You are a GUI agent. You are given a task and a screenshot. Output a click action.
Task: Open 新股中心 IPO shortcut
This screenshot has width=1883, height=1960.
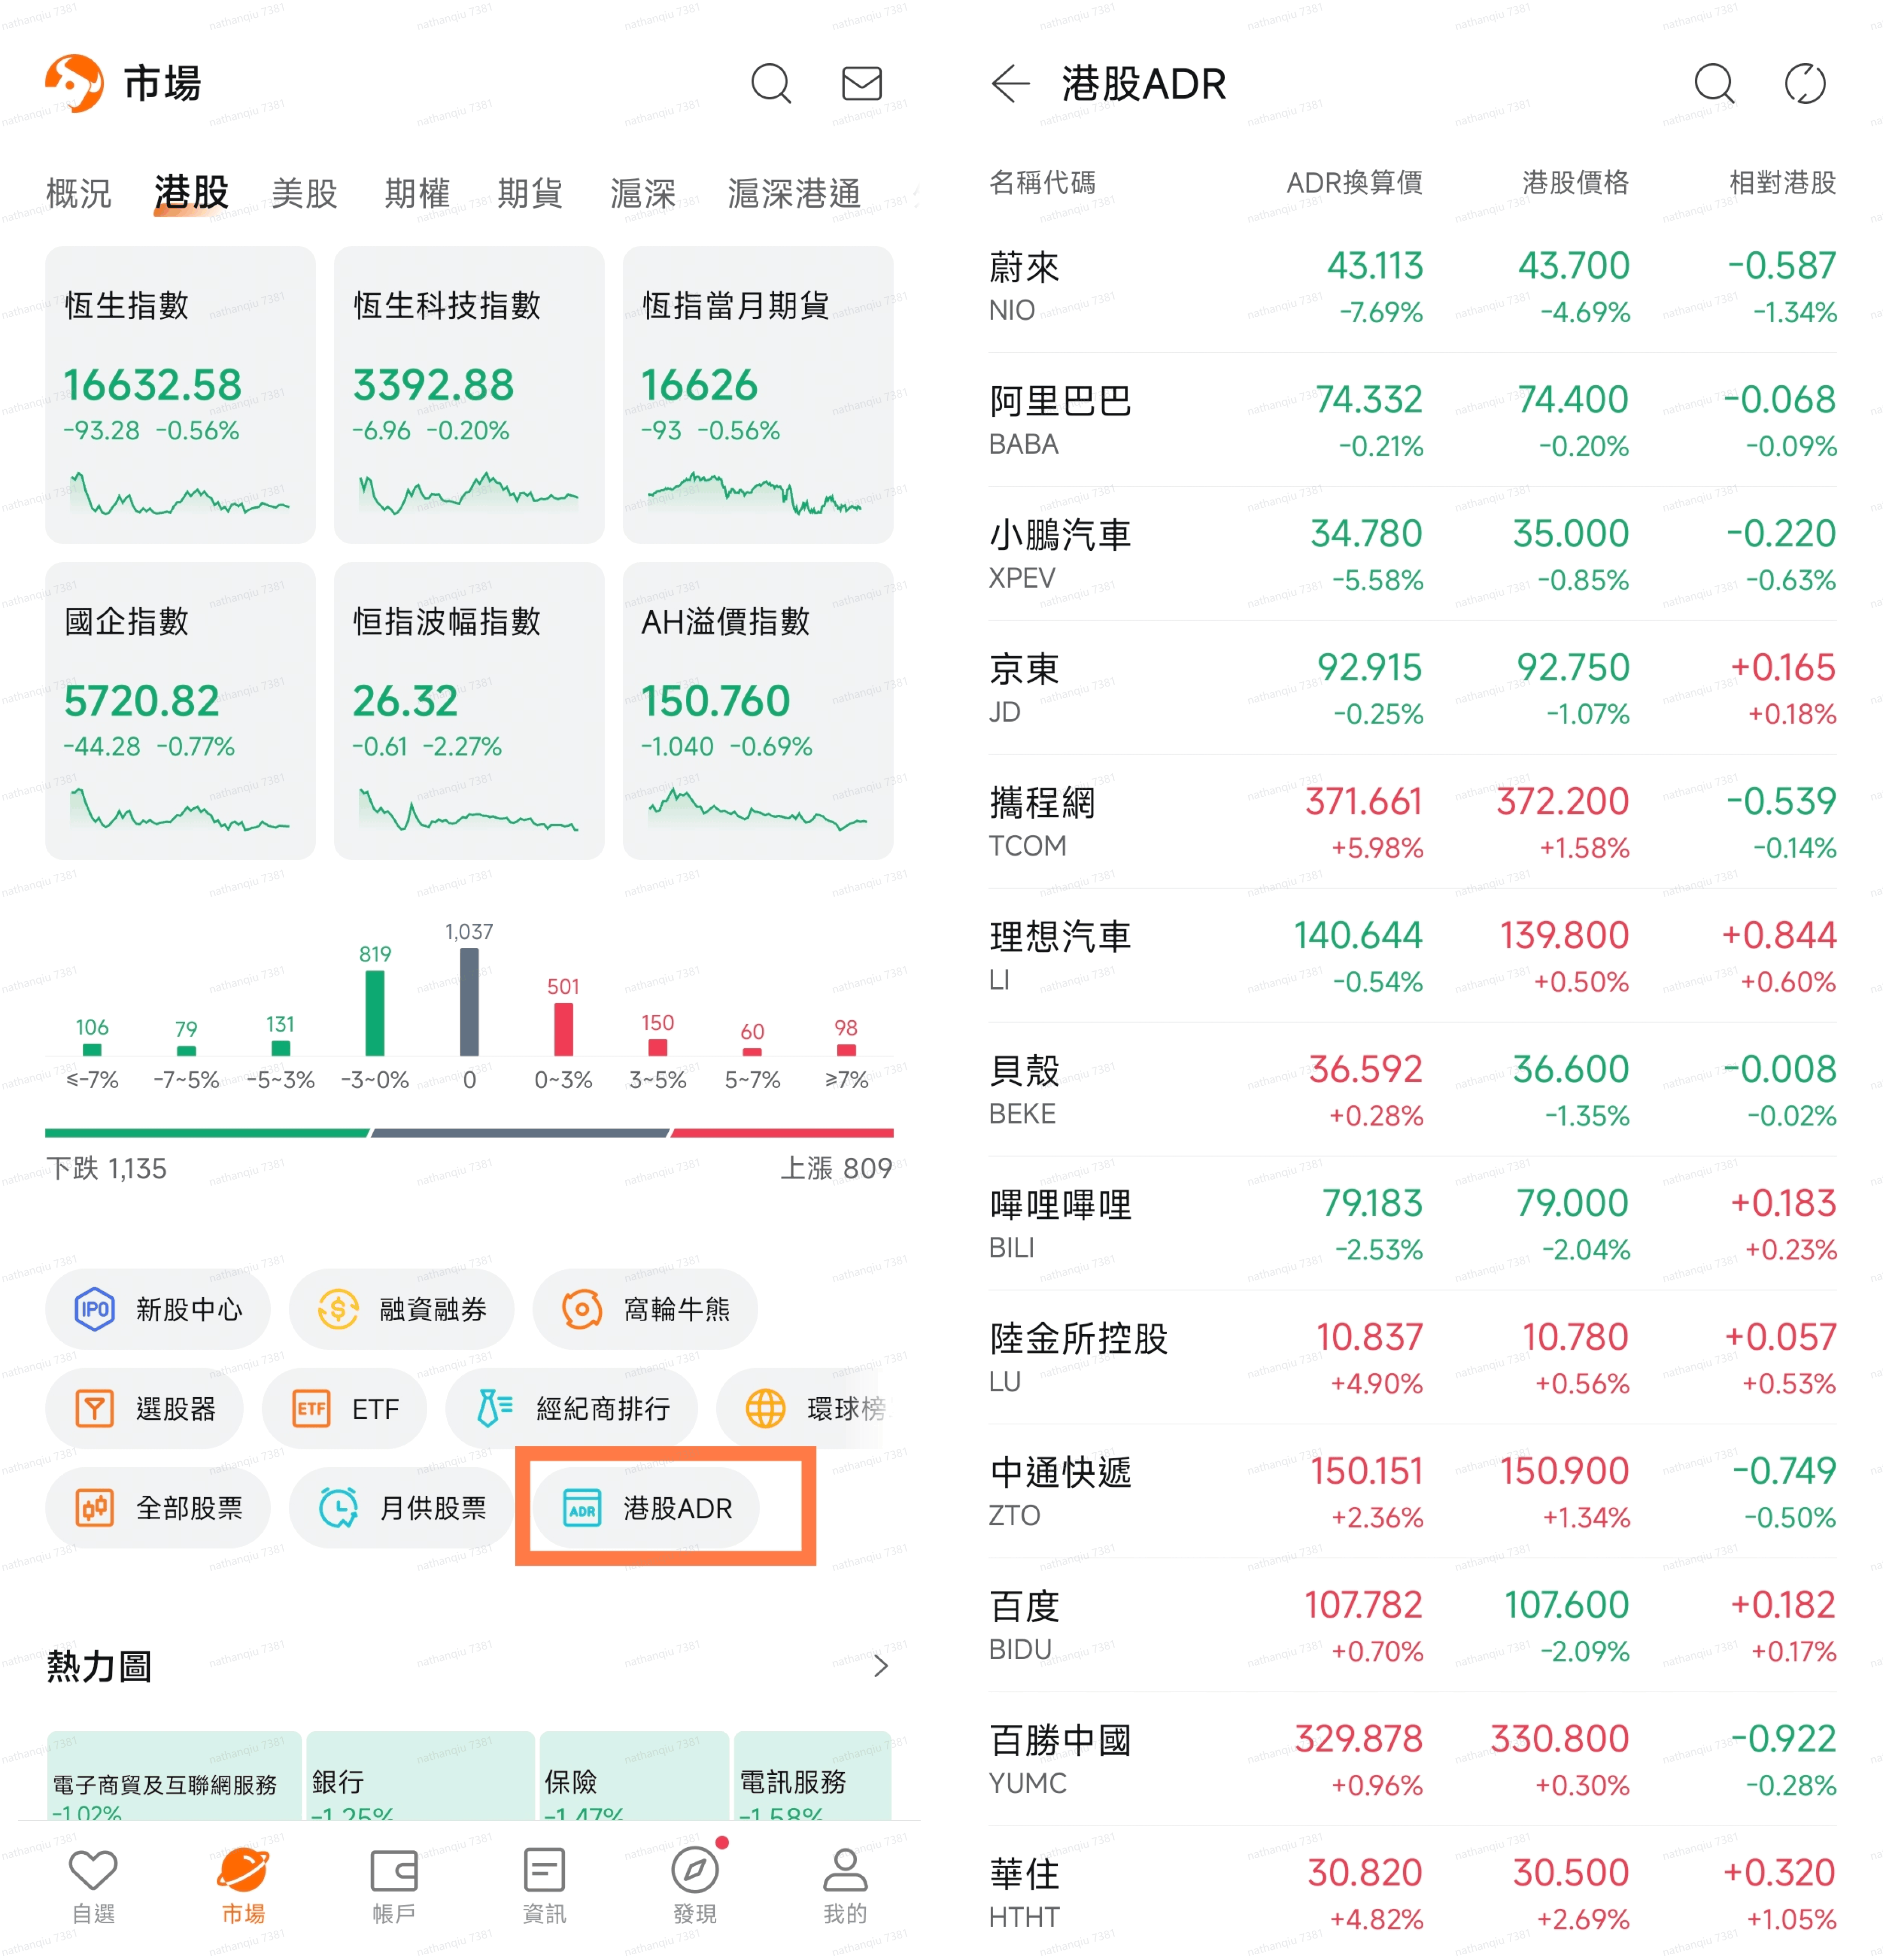158,1309
